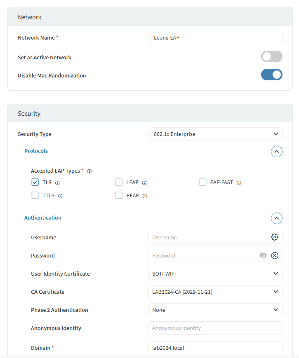This screenshot has width=299, height=358.
Task: Collapse the Authentication section
Action: click(276, 218)
